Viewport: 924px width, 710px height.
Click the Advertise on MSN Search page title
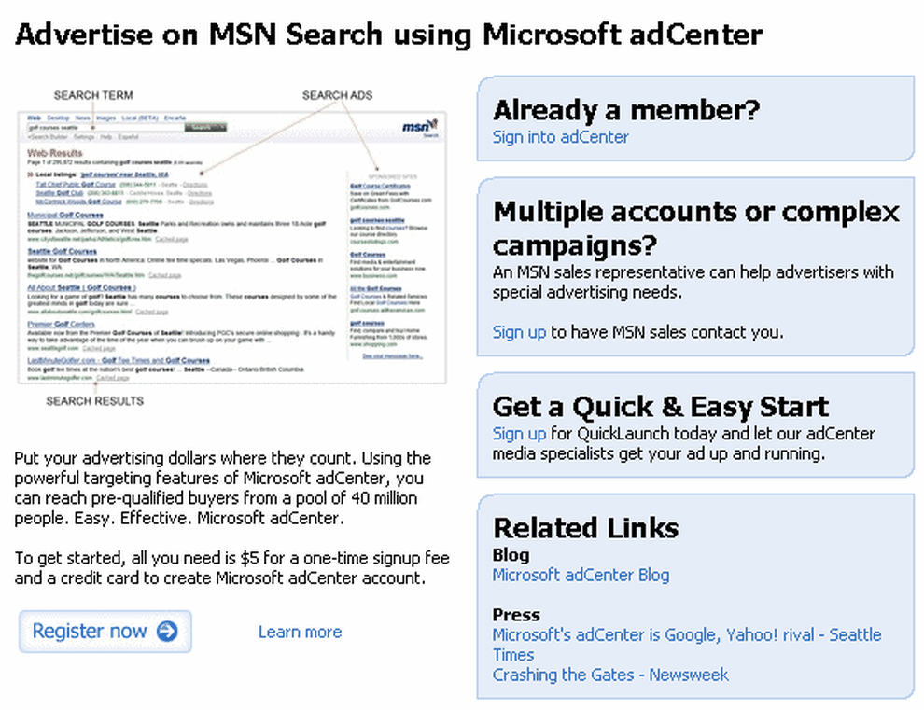pyautogui.click(x=389, y=34)
